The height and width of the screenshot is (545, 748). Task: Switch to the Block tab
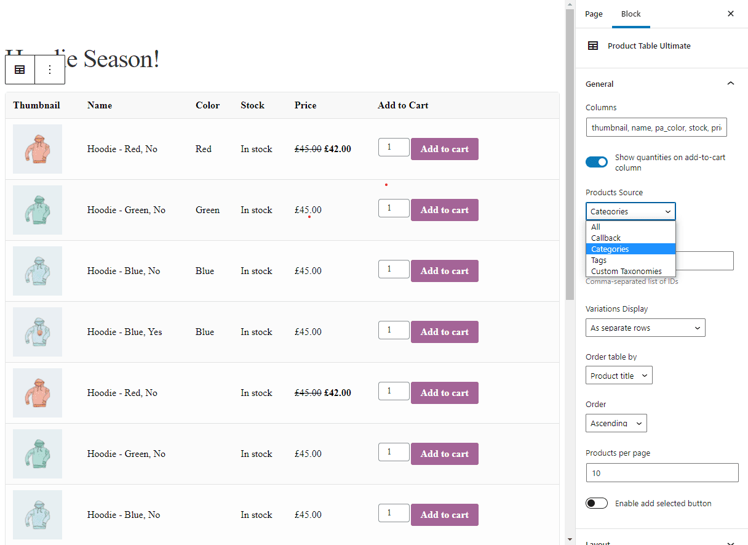pos(631,14)
